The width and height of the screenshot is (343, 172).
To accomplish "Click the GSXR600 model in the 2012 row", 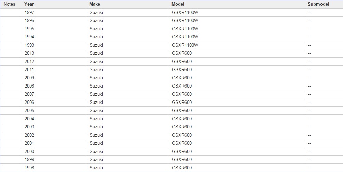I will pos(182,61).
